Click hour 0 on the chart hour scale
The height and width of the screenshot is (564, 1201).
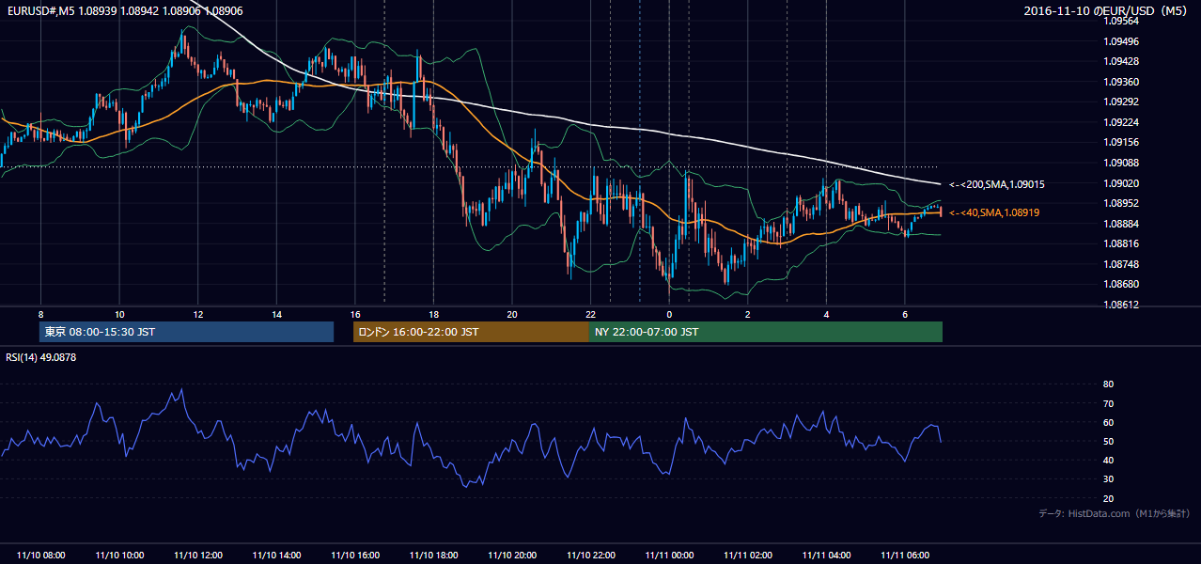click(x=669, y=314)
